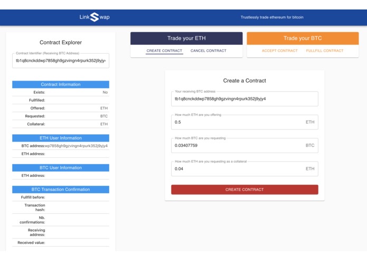Click the ETH User Information section header

coord(61,138)
